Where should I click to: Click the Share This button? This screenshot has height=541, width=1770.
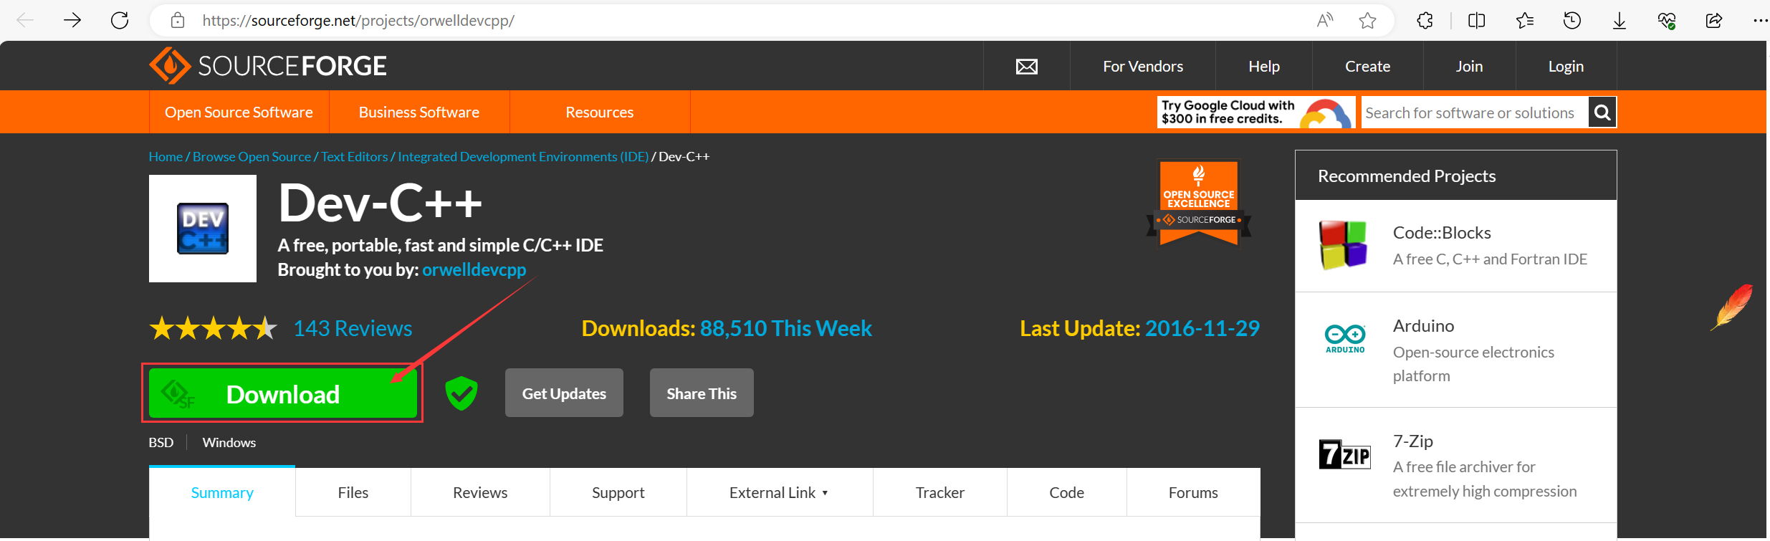(702, 393)
